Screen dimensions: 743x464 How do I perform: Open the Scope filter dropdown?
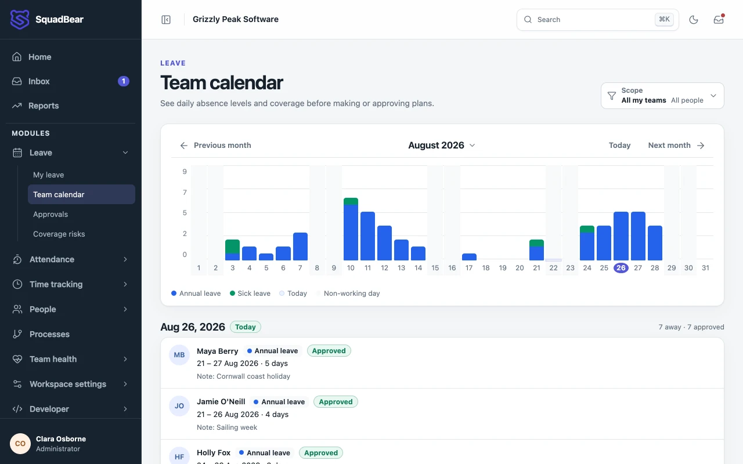coord(662,96)
